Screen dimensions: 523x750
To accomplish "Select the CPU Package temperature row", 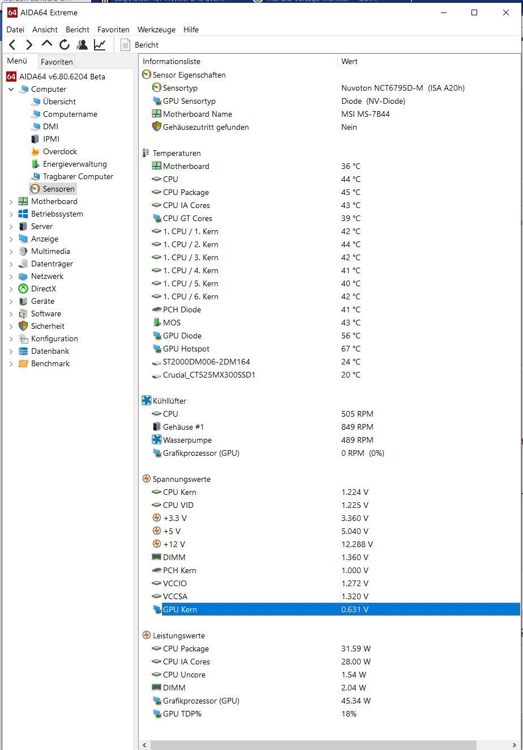I will coord(330,192).
